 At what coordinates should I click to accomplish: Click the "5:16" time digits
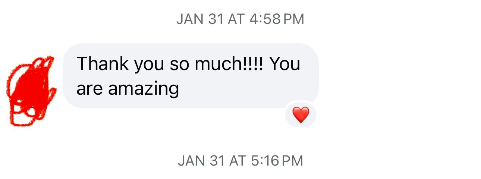click(x=265, y=161)
